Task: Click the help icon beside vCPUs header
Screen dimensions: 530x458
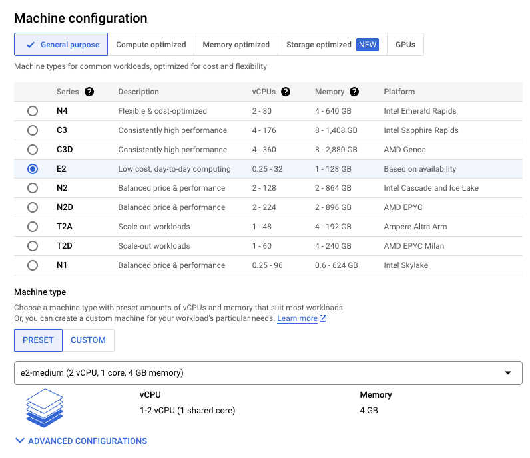Action: 286,92
